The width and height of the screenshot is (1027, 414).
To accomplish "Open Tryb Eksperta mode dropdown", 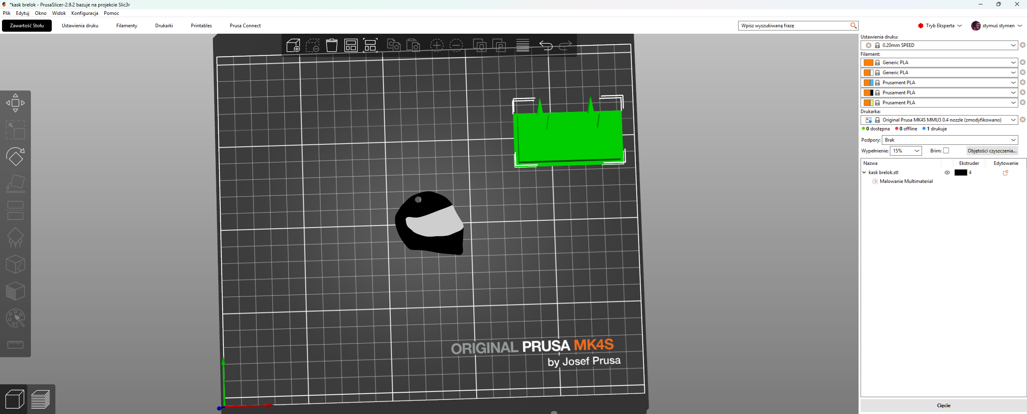I will pos(940,26).
